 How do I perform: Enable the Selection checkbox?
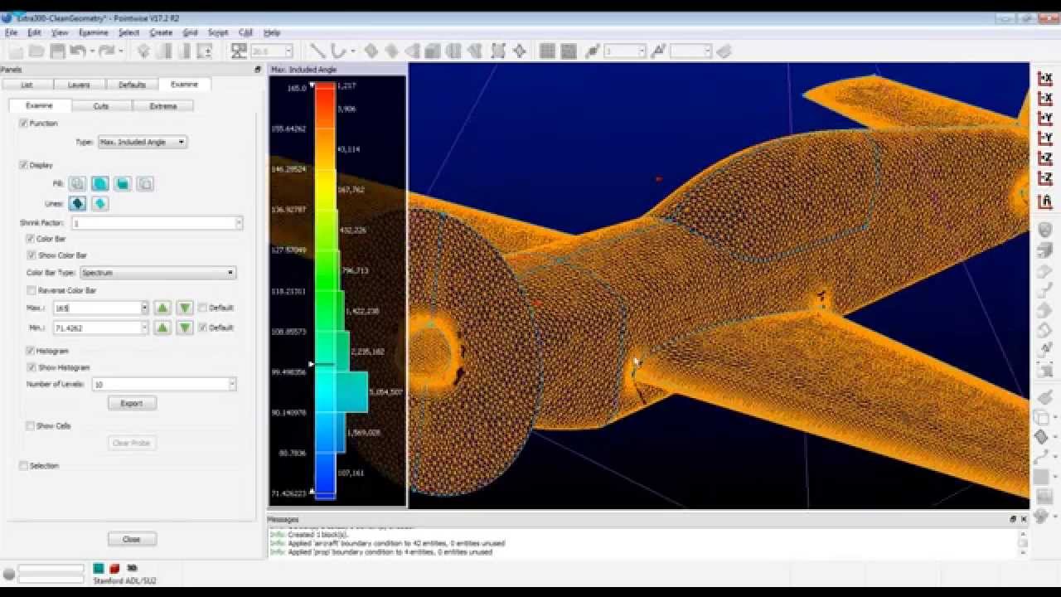pos(23,466)
